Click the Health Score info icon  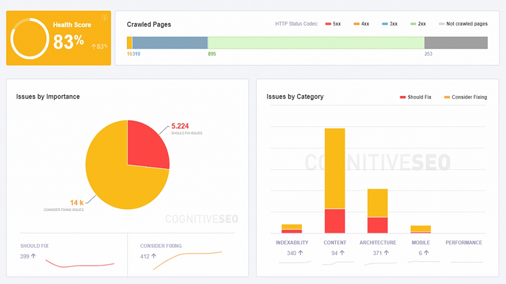(x=105, y=17)
